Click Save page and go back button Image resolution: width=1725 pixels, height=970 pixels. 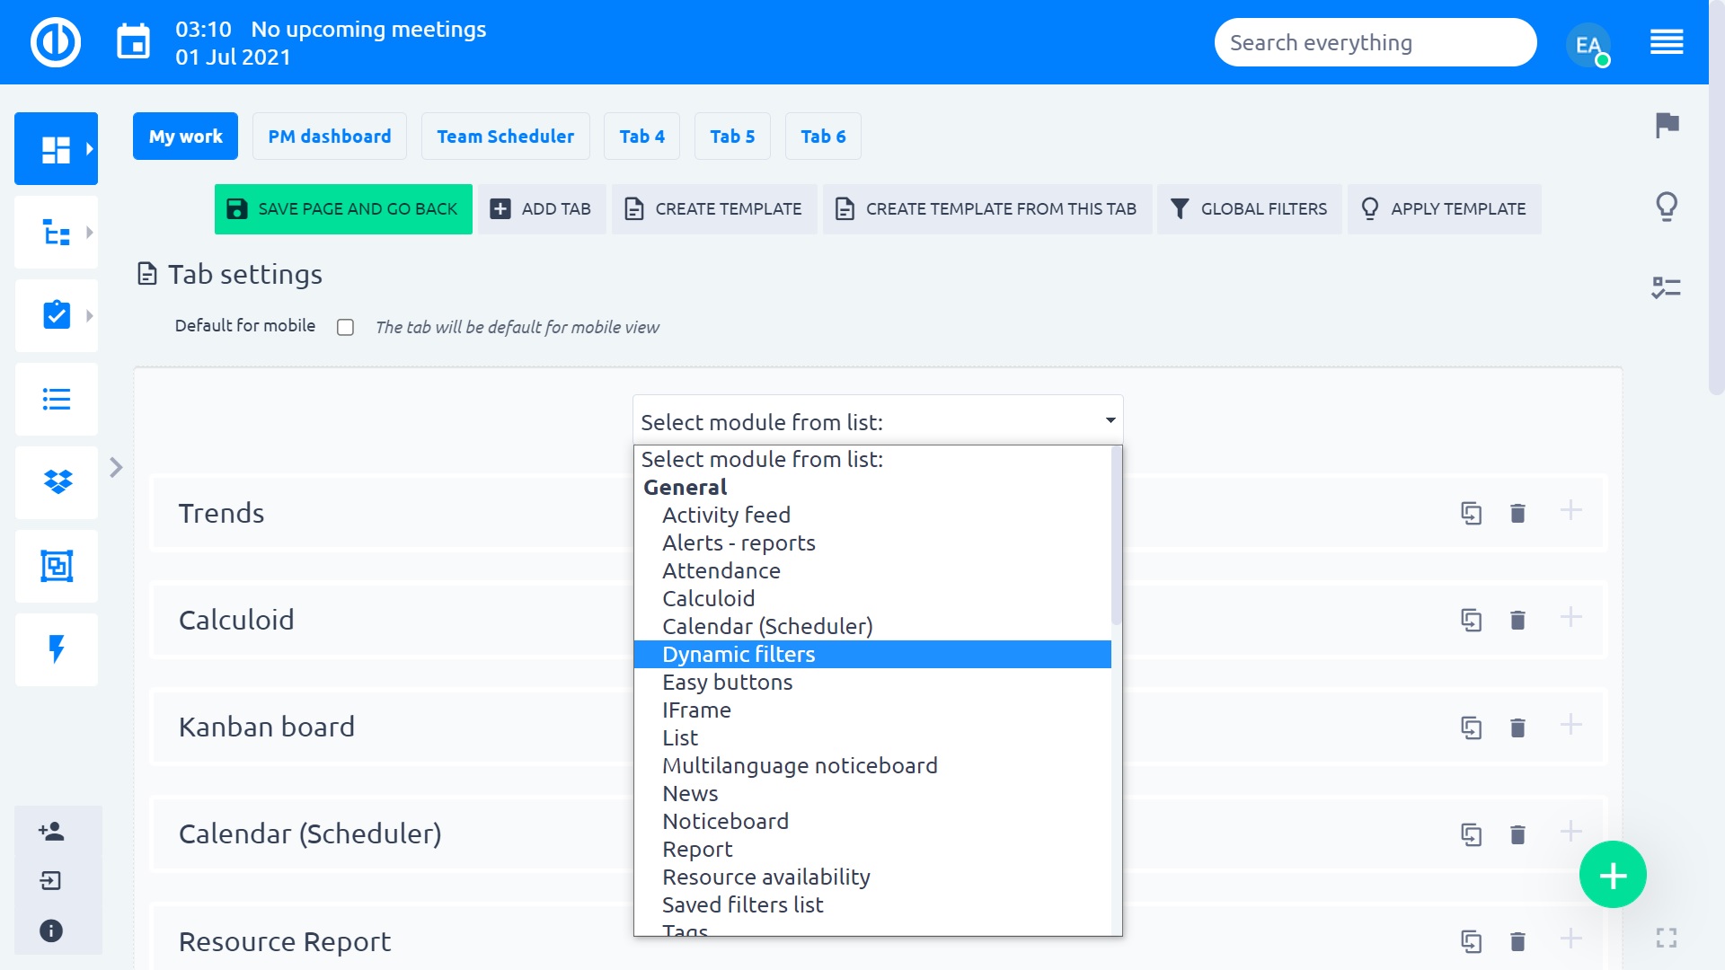pos(343,209)
